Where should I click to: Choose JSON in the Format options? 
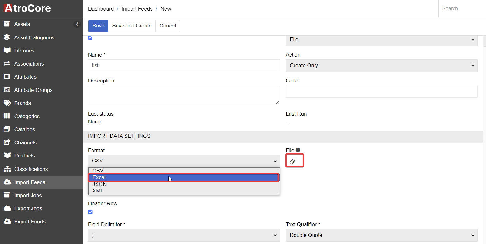pyautogui.click(x=100, y=184)
